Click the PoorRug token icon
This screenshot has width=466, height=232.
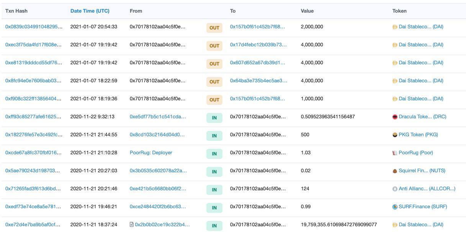[x=395, y=153]
